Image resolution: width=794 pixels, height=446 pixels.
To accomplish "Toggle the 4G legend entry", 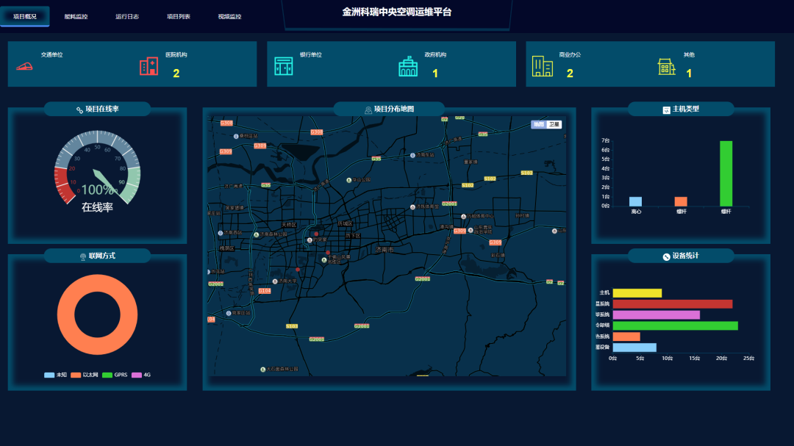I will click(142, 375).
